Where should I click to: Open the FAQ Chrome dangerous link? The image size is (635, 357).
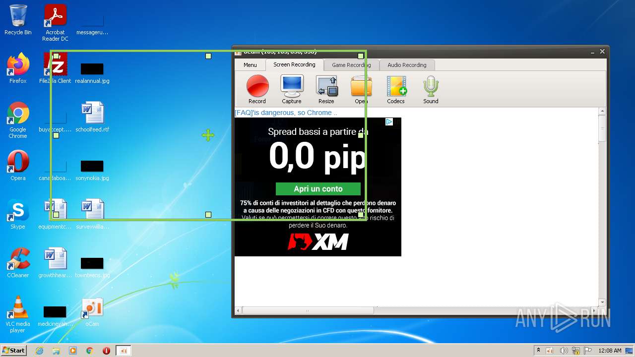click(286, 113)
